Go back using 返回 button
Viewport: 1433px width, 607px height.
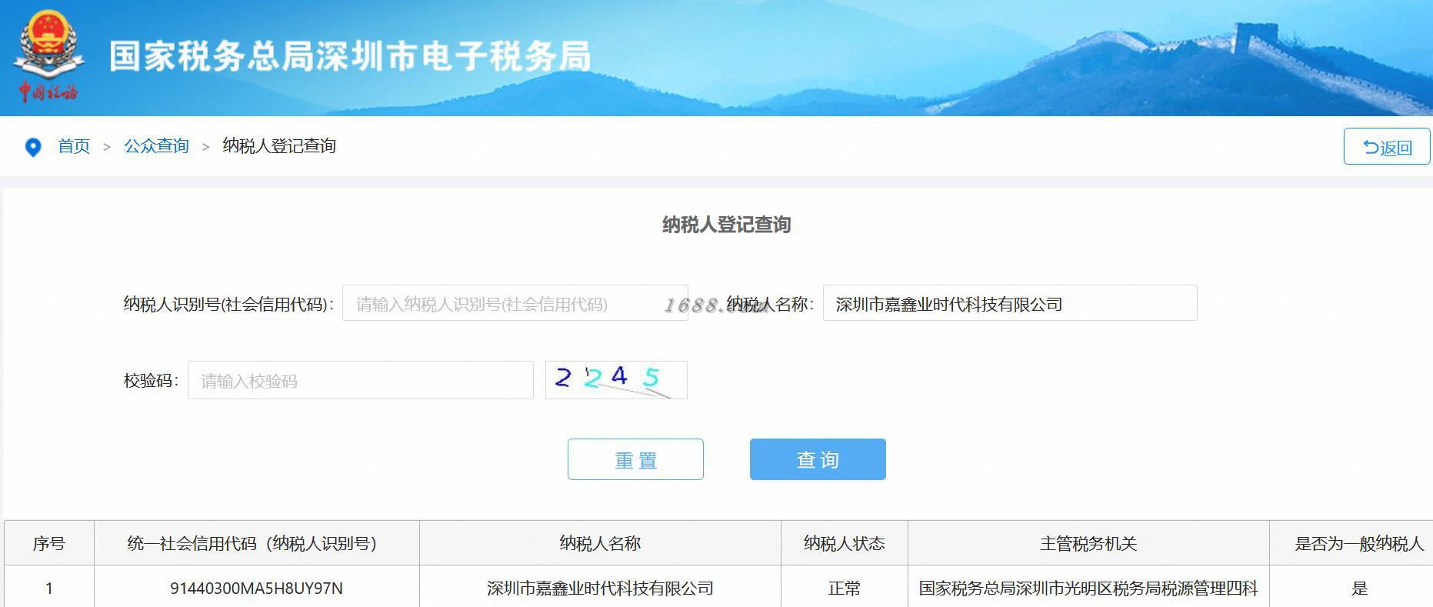tap(1387, 146)
